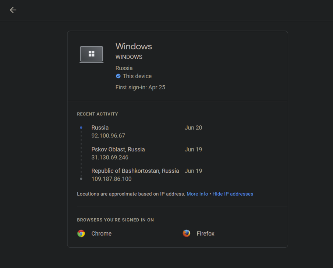Click Hide IP addresses link
Screen dimensions: 333x268
coord(233,194)
